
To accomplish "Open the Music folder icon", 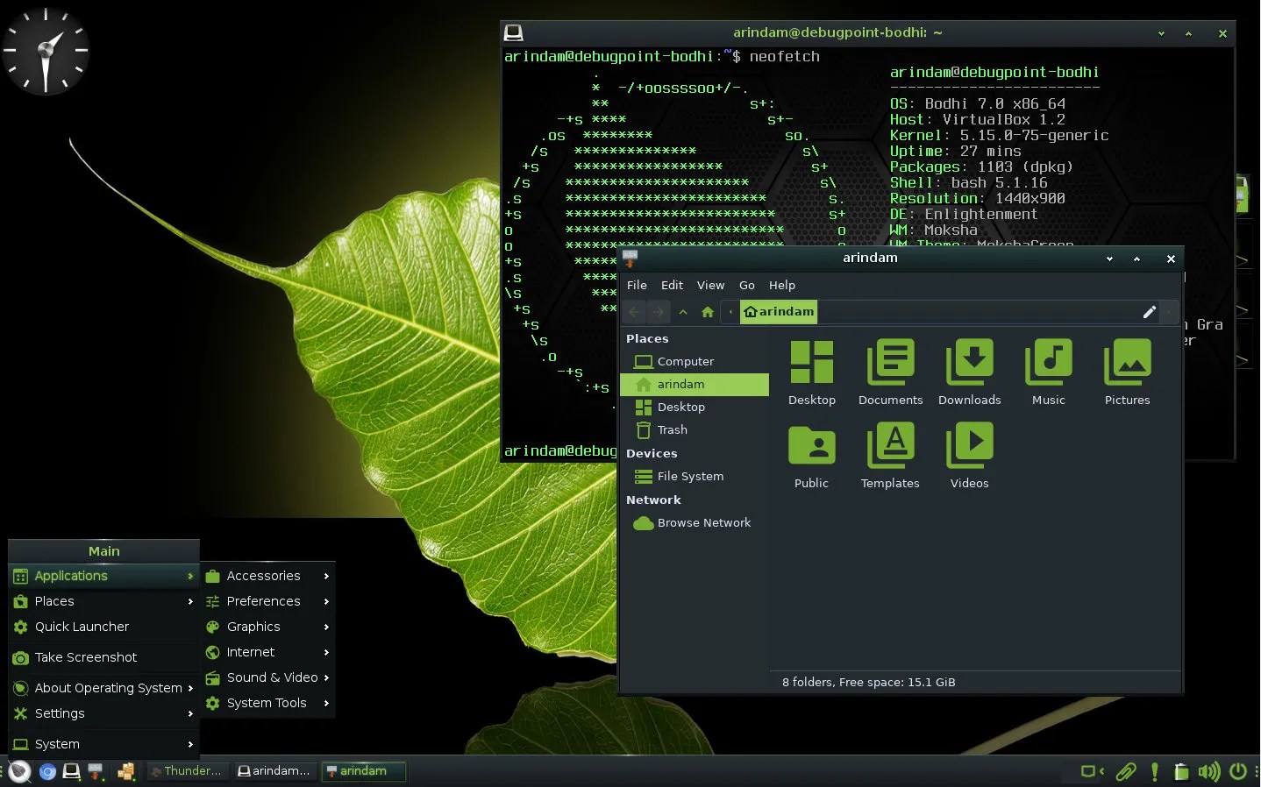I will [1048, 362].
